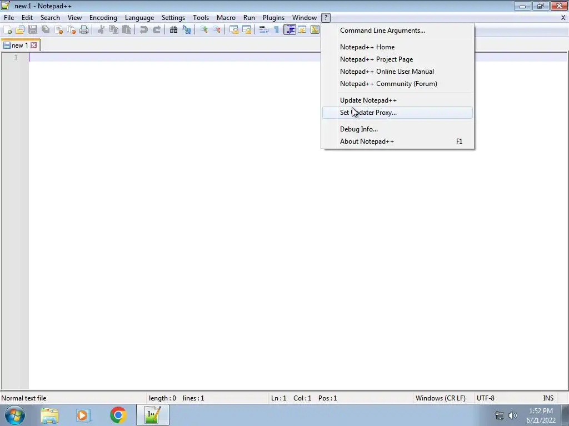Open Notepad++ Project Page entry
The width and height of the screenshot is (569, 426).
pos(398,59)
